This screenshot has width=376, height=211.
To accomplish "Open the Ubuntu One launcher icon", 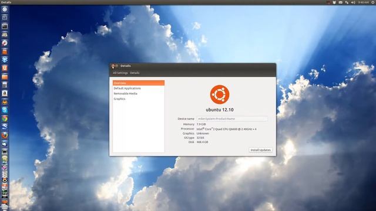I will coord(5,68).
